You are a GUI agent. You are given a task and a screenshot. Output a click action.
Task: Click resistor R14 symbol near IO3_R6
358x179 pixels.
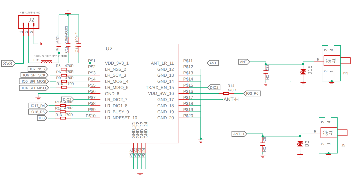tap(226, 94)
